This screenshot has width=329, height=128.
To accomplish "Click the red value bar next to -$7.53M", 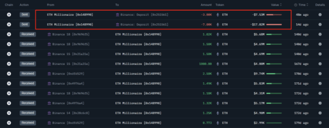I will click(x=274, y=15).
